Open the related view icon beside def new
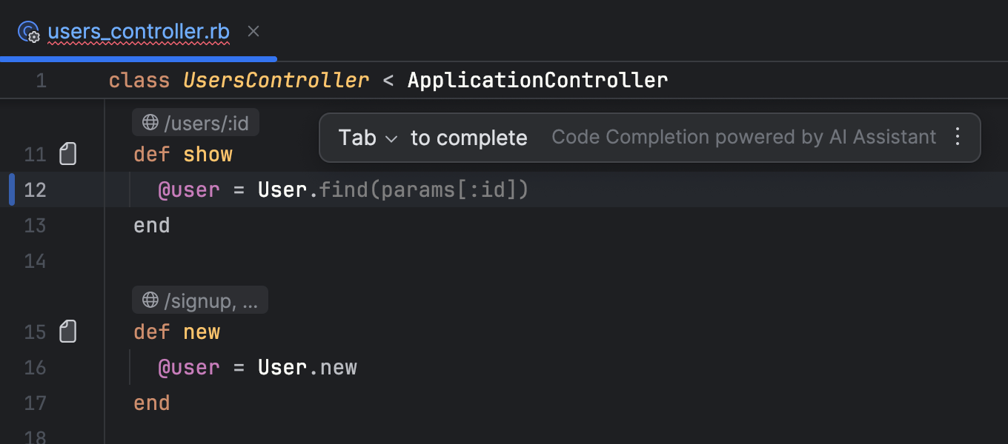Image resolution: width=1008 pixels, height=444 pixels. pyautogui.click(x=68, y=332)
